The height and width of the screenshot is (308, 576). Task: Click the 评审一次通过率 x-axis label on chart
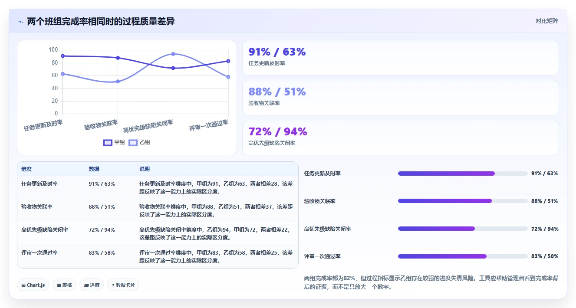point(209,125)
